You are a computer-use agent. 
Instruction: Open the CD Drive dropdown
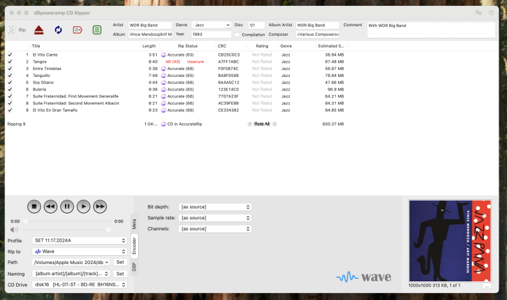(x=80, y=285)
